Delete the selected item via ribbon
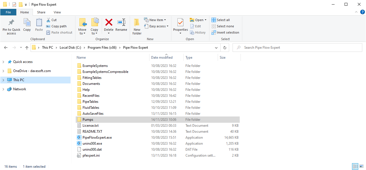Viewport: 366px width, 170px height. (109, 27)
